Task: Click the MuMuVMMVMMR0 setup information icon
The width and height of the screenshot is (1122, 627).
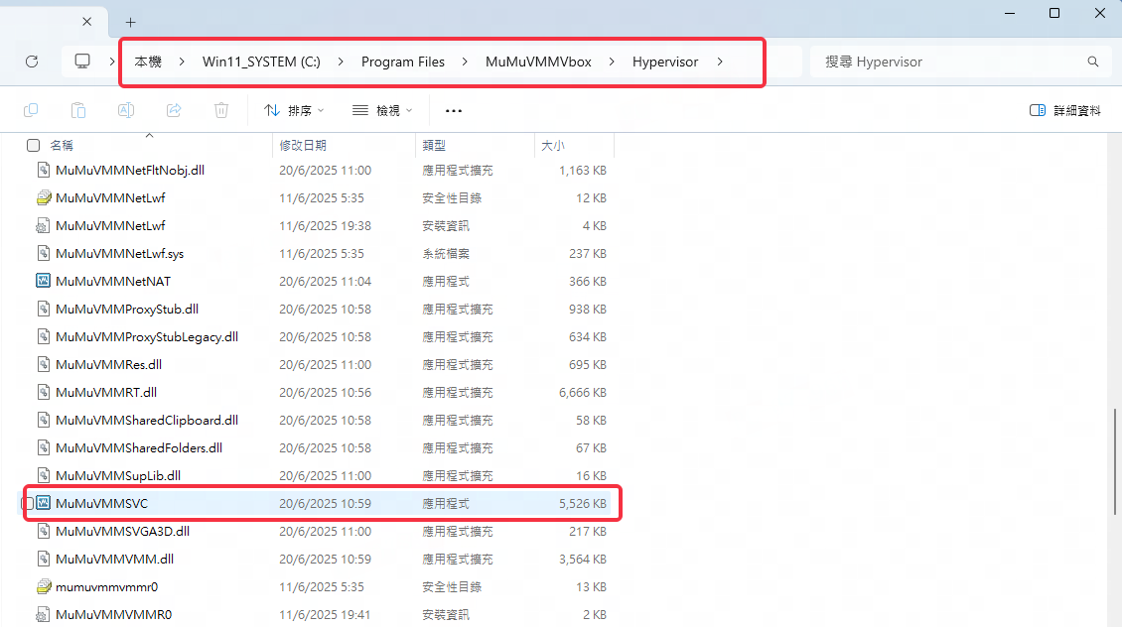Action: pos(43,614)
